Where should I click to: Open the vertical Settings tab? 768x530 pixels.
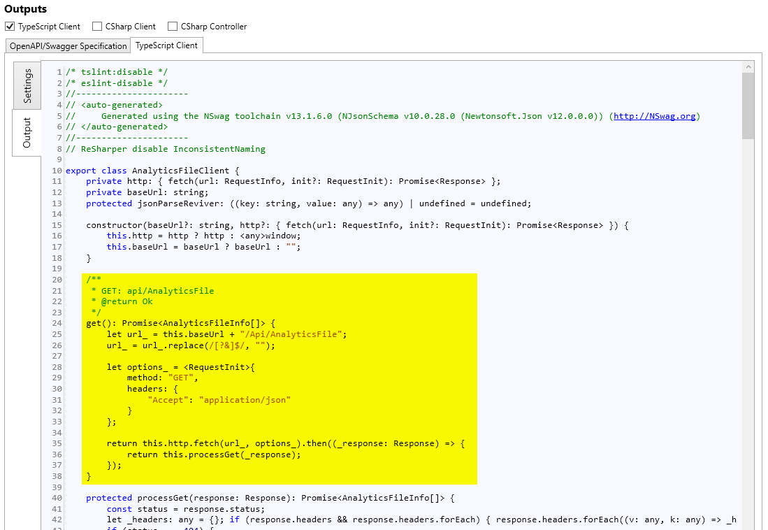27,86
